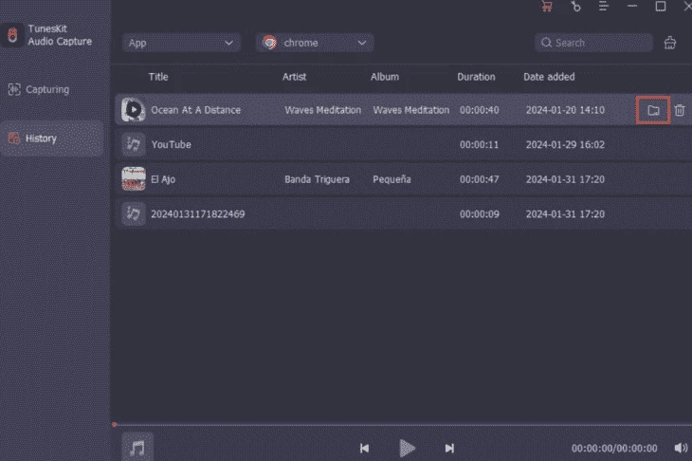Skip to the next track
Screen dimensions: 692x461
[449, 448]
